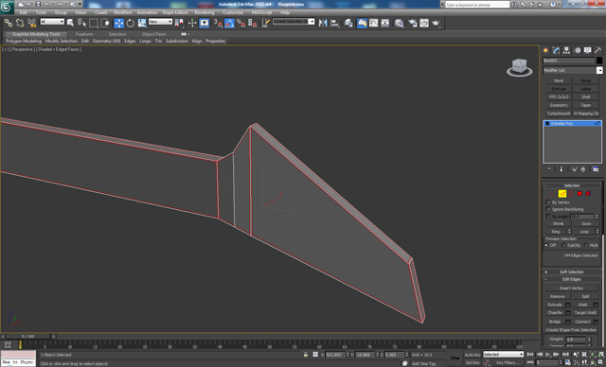Enable the Ignore Backfacing checkbox
Screen dimensions: 606x367
(x=548, y=209)
